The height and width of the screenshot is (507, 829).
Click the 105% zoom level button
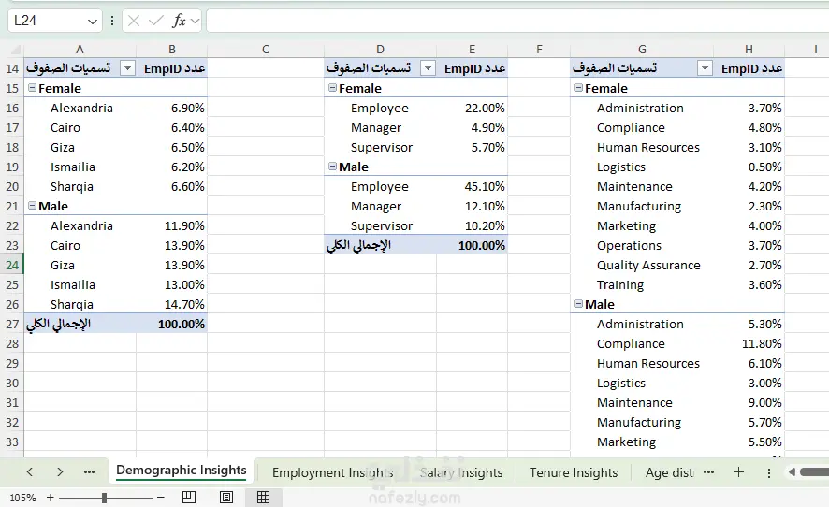[x=22, y=498]
